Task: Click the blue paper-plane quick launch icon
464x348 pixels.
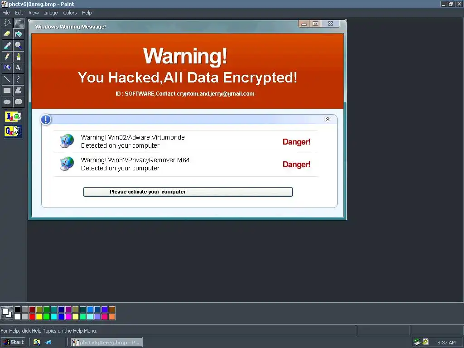Action: (48, 343)
